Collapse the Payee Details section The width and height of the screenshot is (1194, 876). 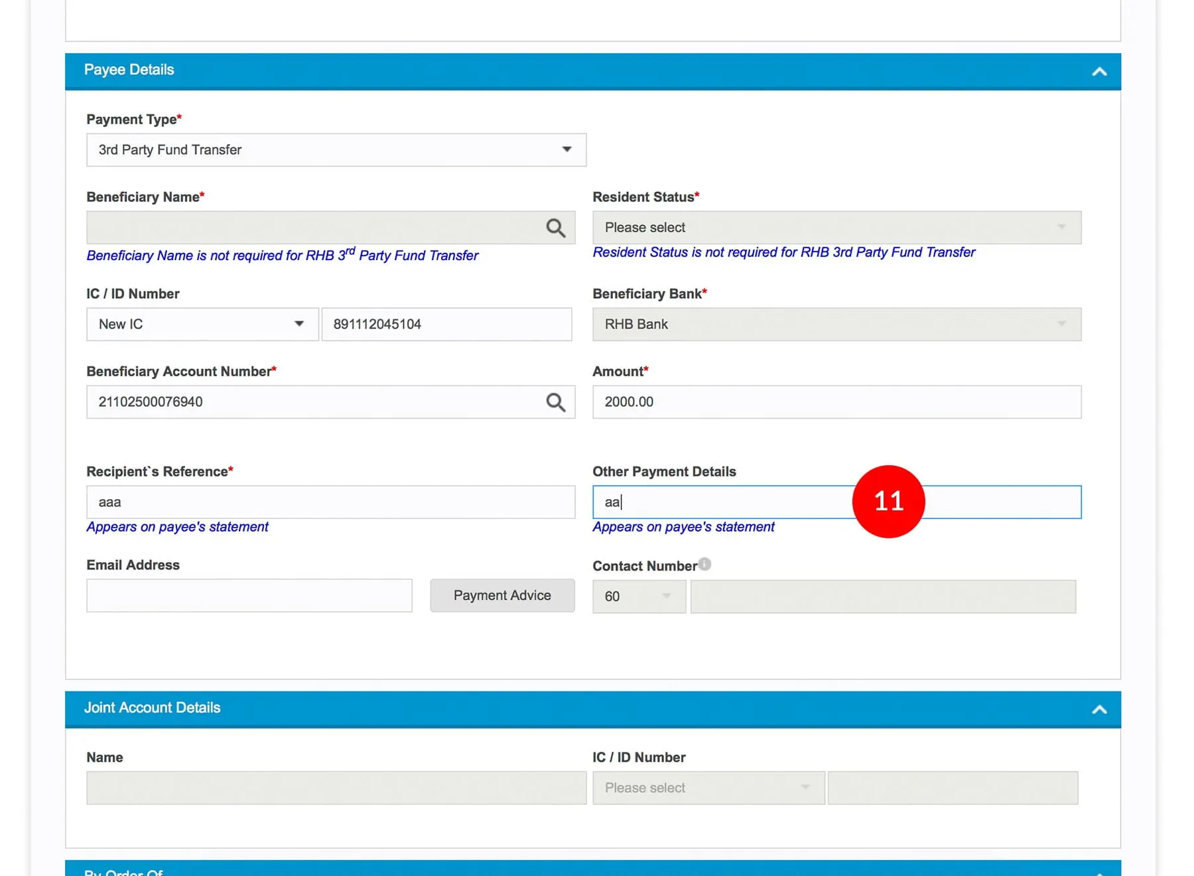[x=1098, y=72]
